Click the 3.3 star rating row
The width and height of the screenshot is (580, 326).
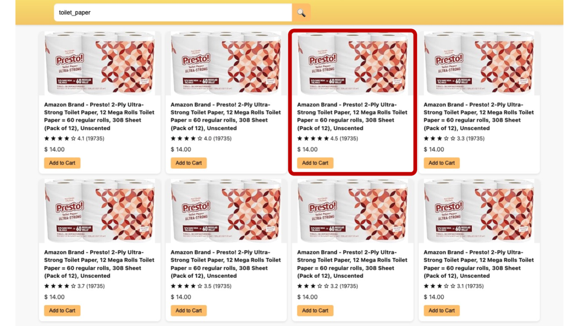[454, 139]
